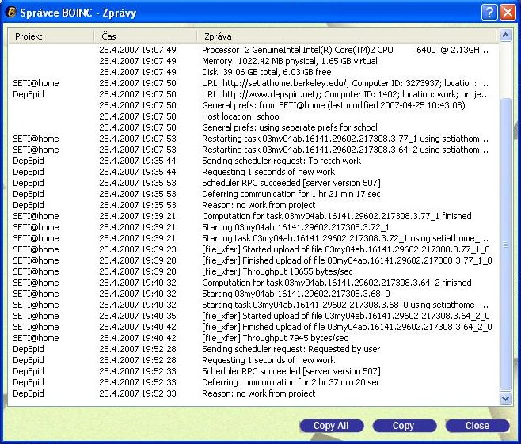Select Starting task ...3.68_0 using setiathome row
Image resolution: width=521 pixels, height=444 pixels.
pyautogui.click(x=253, y=305)
